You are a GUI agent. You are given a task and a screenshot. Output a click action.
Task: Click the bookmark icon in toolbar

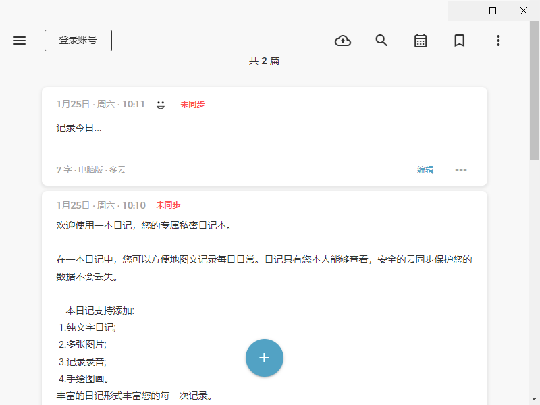point(460,40)
